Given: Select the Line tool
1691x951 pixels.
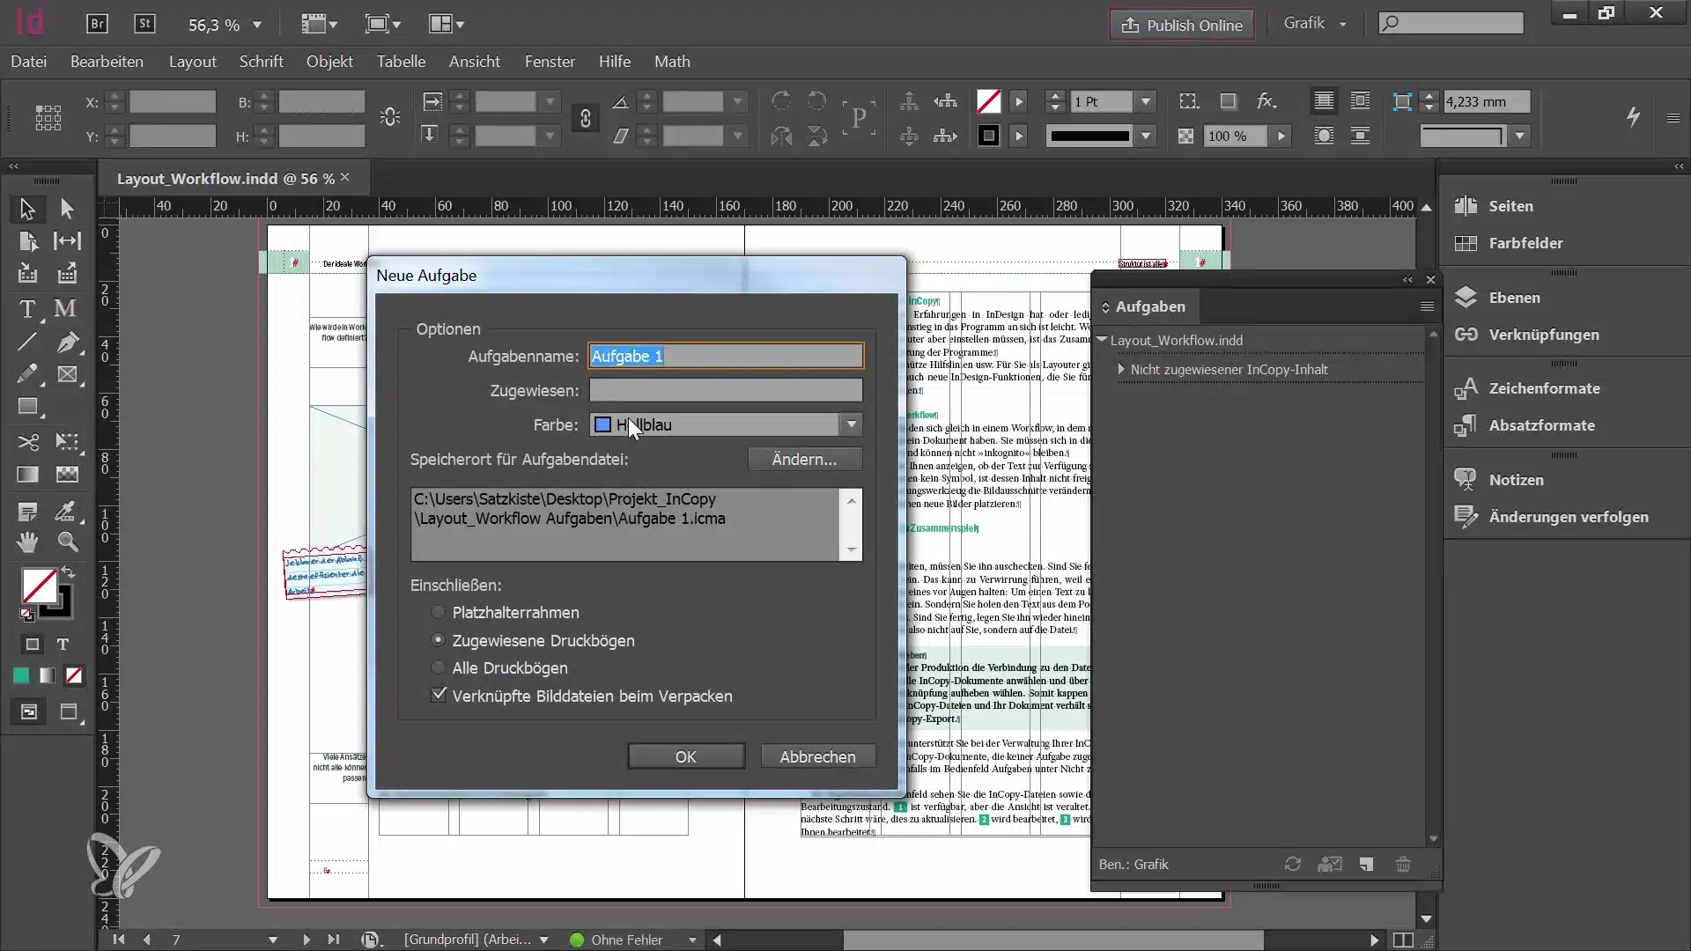Looking at the screenshot, I should pyautogui.click(x=27, y=342).
